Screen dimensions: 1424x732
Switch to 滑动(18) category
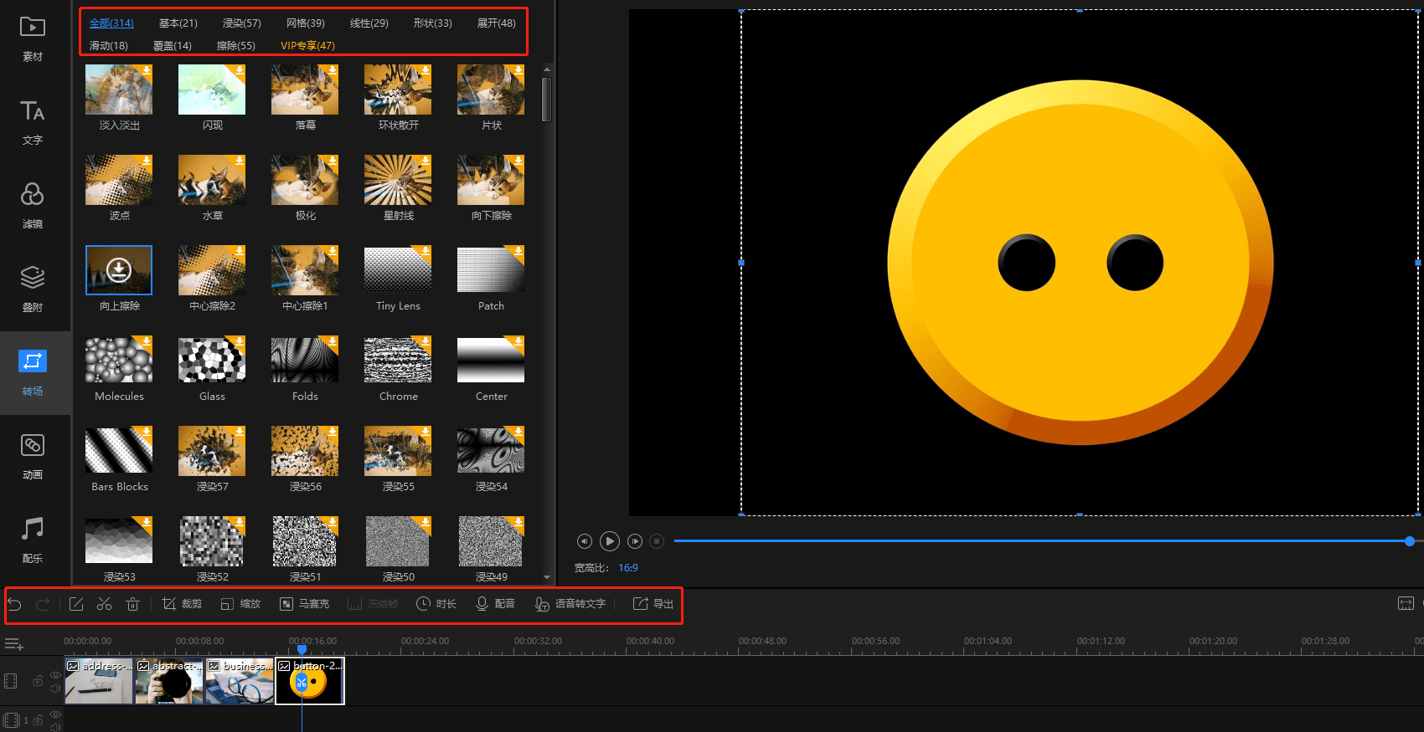(109, 46)
